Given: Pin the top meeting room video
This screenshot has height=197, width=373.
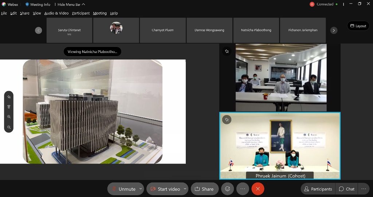Looking at the screenshot, I should click(x=227, y=52).
